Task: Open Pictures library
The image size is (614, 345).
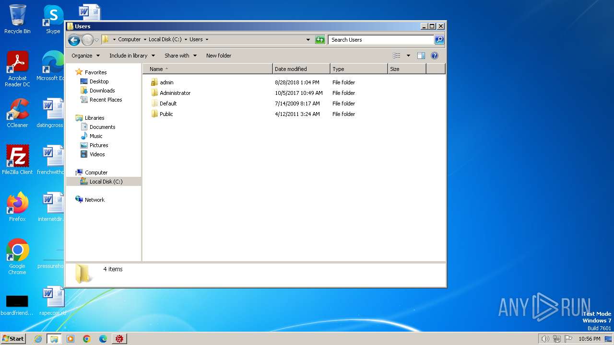Action: 99,145
